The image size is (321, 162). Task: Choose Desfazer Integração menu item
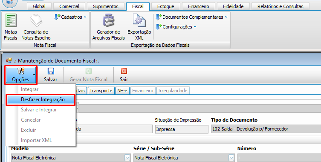tap(40, 99)
